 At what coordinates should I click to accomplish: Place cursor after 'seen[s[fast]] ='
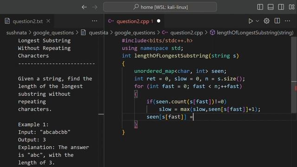click(193, 117)
